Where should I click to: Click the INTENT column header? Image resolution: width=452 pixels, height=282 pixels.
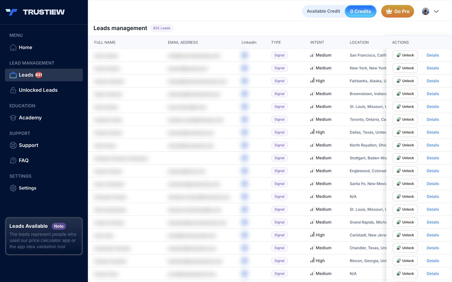click(317, 42)
